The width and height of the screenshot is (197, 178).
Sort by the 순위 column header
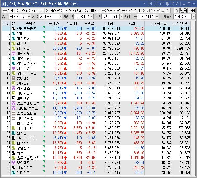[6, 23]
